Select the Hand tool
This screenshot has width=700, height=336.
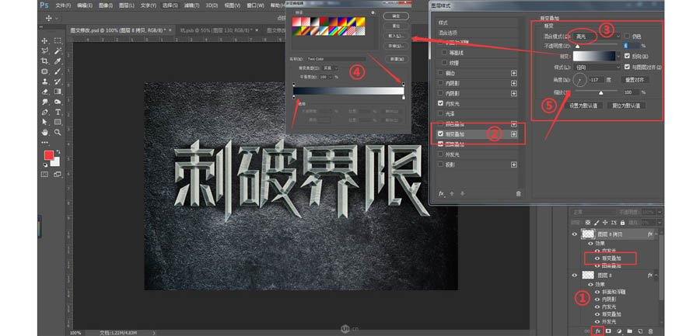coord(44,132)
